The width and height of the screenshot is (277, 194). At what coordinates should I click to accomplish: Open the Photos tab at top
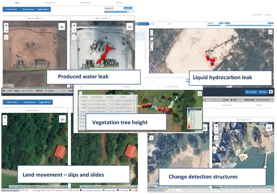119,3
